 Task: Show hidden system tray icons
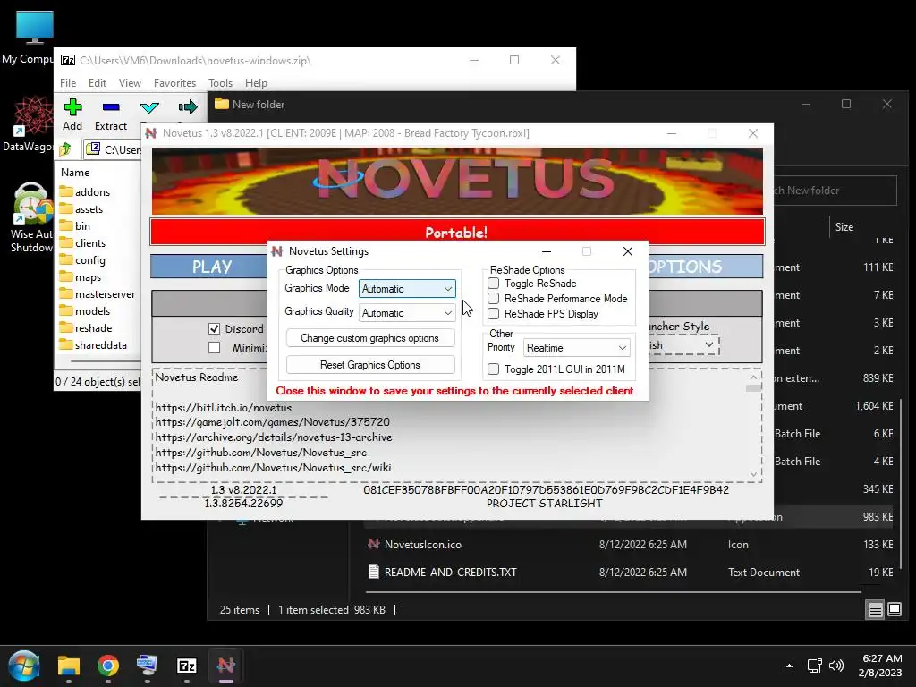[x=789, y=666]
